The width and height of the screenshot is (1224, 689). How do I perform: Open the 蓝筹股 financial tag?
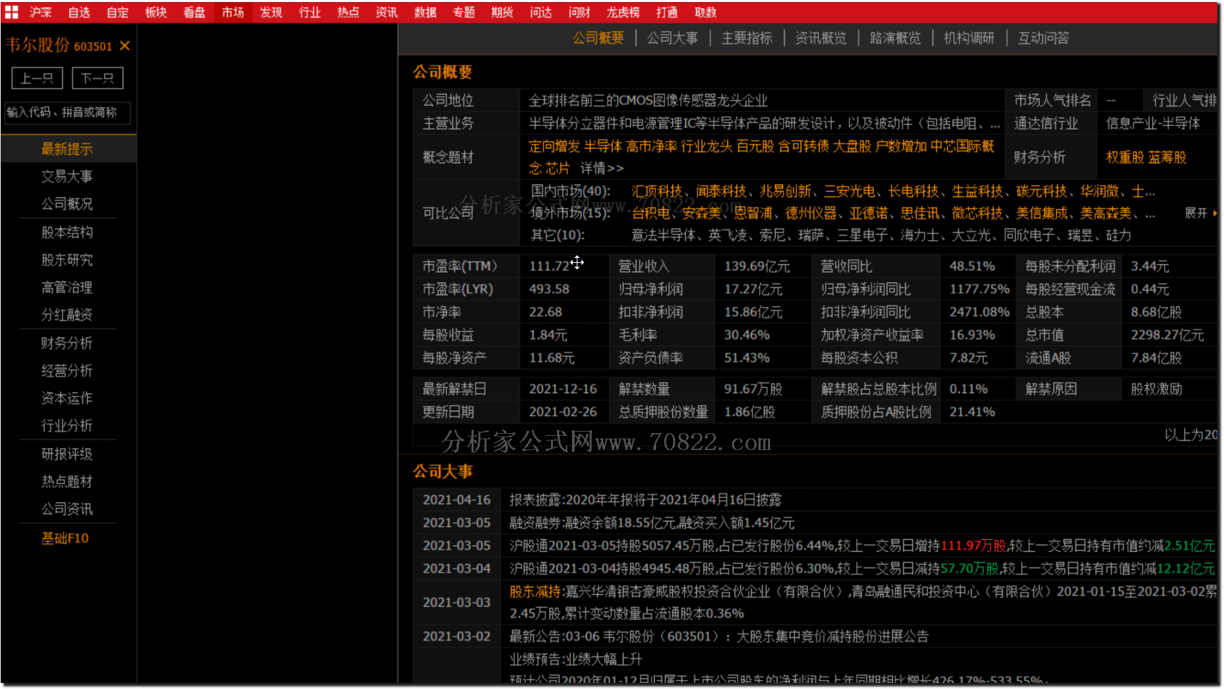tap(1168, 157)
